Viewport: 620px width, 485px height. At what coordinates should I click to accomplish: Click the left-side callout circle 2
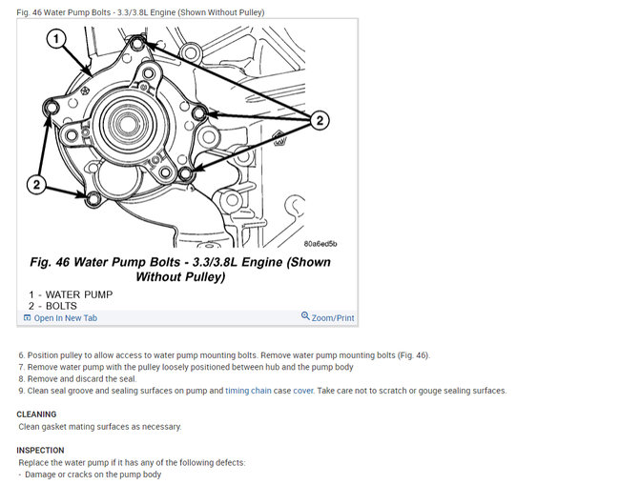click(x=37, y=185)
